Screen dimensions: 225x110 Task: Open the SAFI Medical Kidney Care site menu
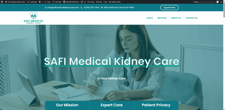click(15, 2)
